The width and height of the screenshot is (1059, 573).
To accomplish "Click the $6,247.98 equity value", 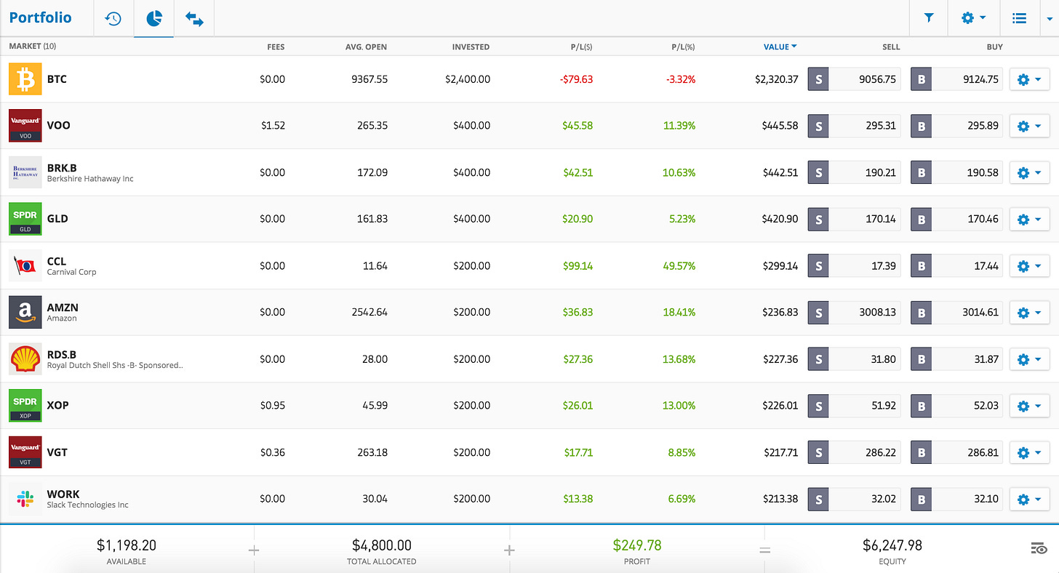I will tap(892, 545).
